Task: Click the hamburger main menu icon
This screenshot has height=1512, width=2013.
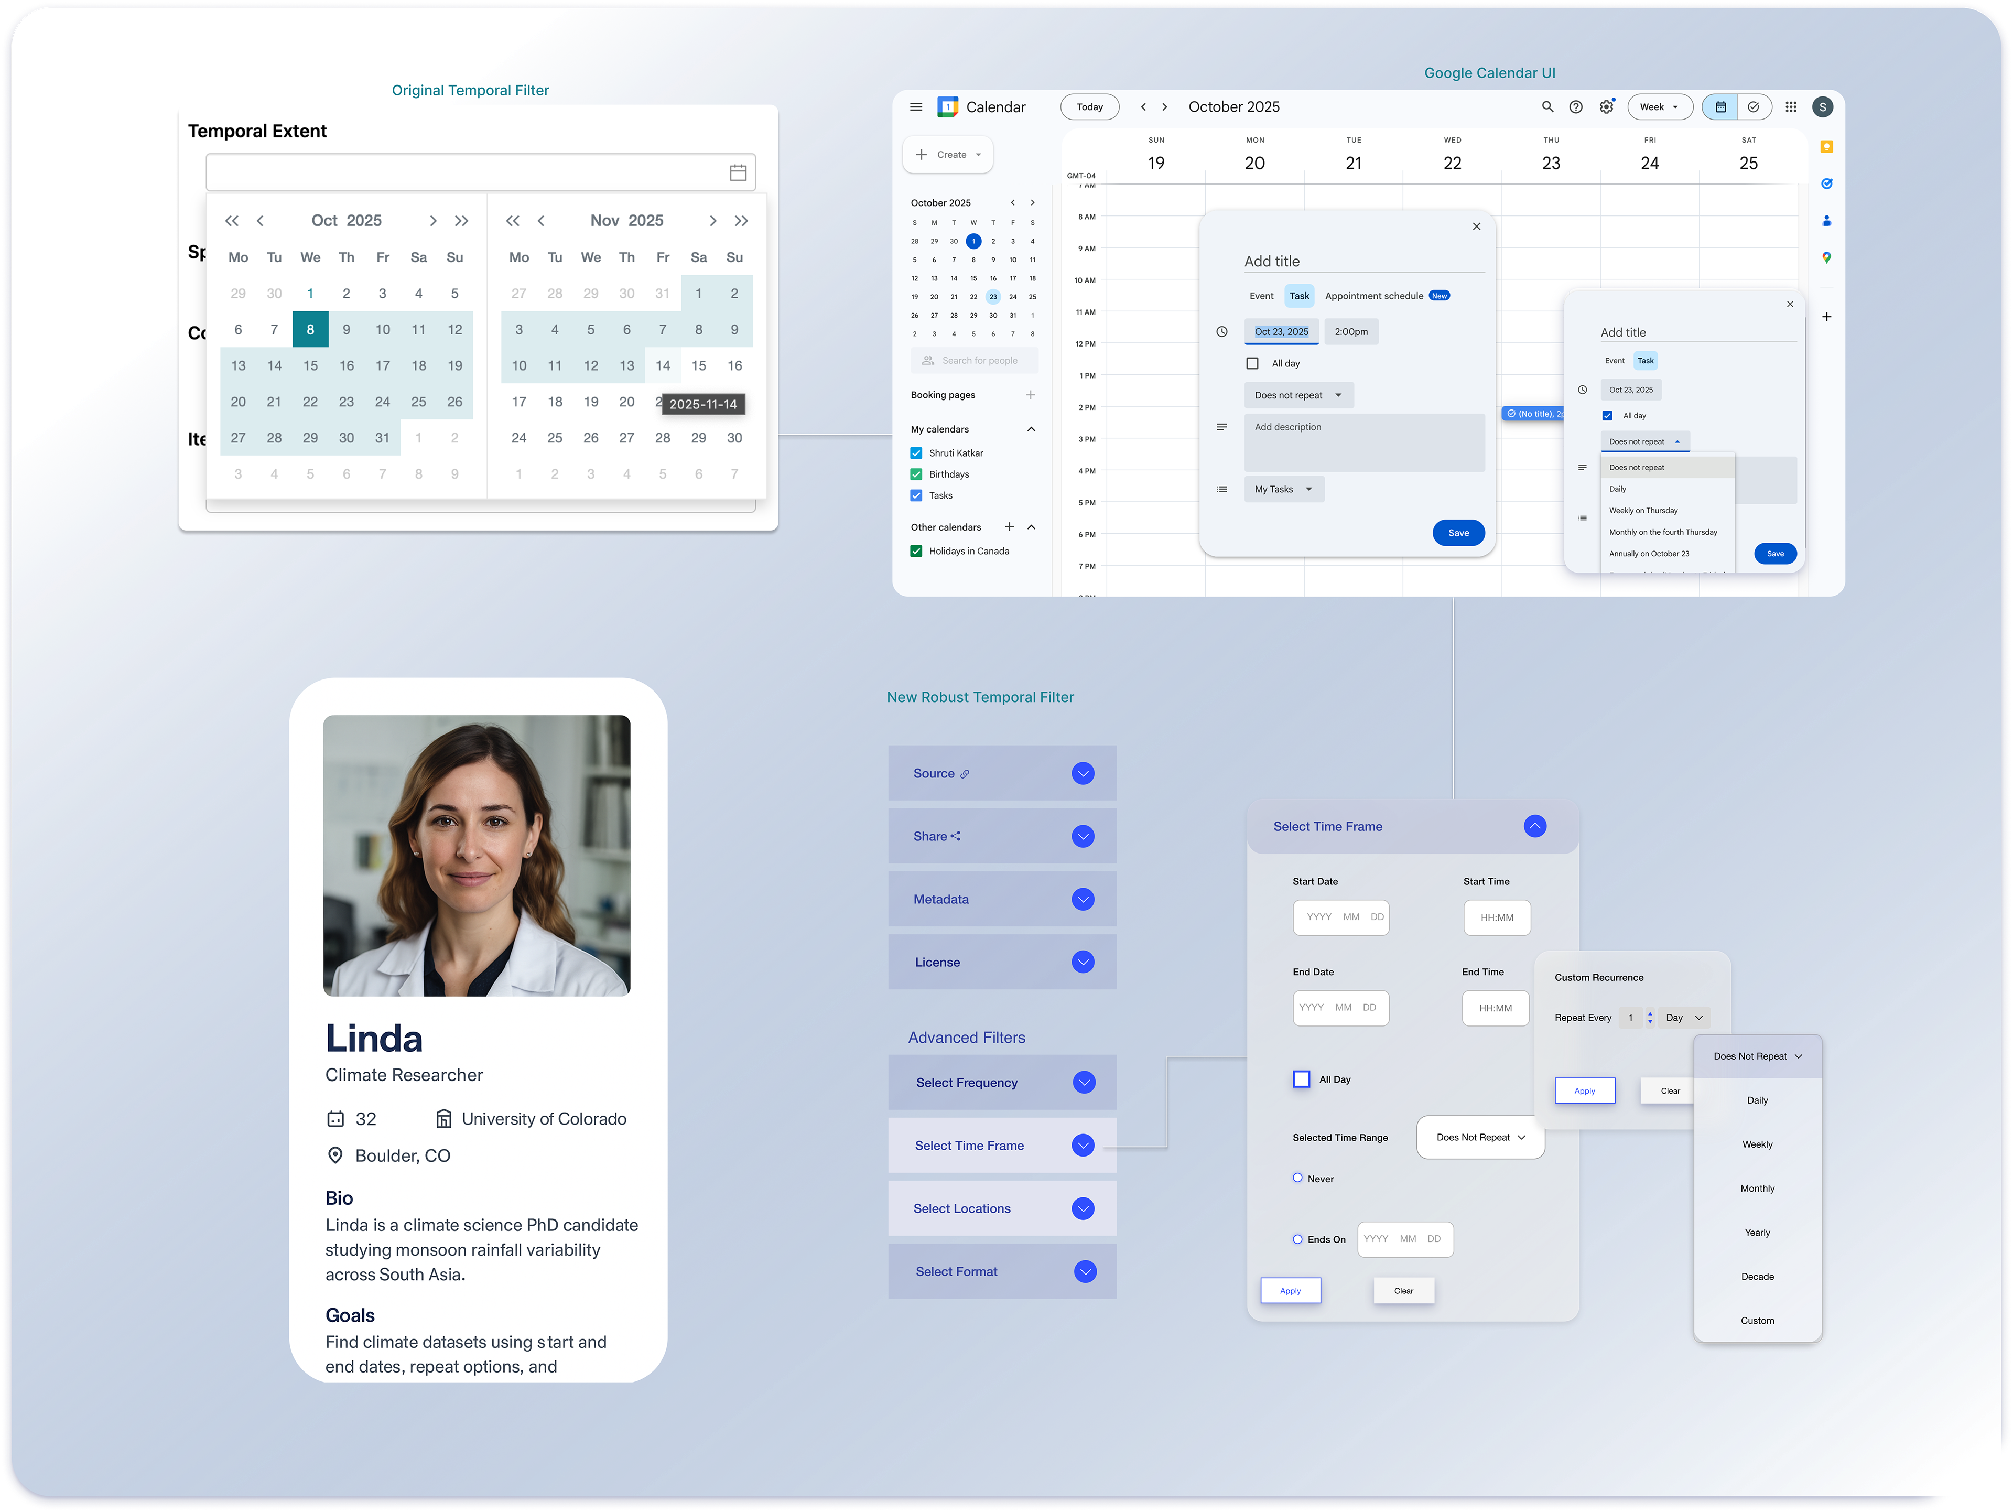Action: pos(915,107)
